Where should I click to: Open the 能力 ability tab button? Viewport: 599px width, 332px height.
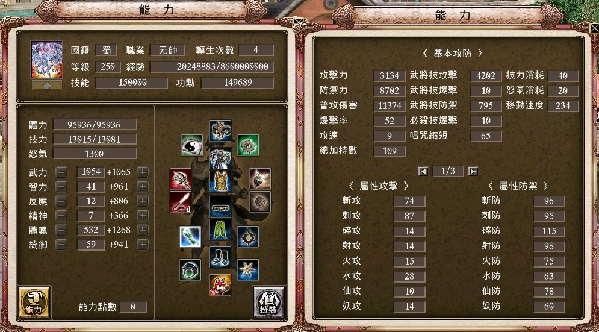click(34, 302)
